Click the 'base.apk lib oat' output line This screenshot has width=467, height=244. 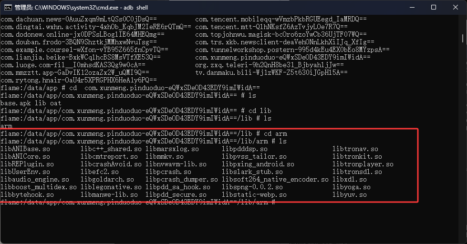[31, 103]
